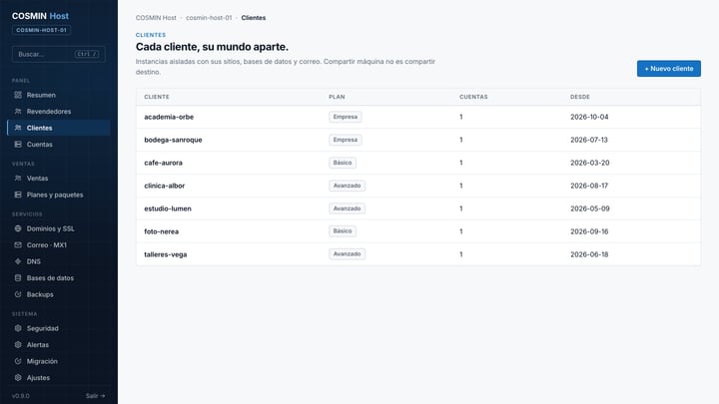Screen dimensions: 719x404
Task: Open client clinica-albor
Action: click(x=164, y=186)
